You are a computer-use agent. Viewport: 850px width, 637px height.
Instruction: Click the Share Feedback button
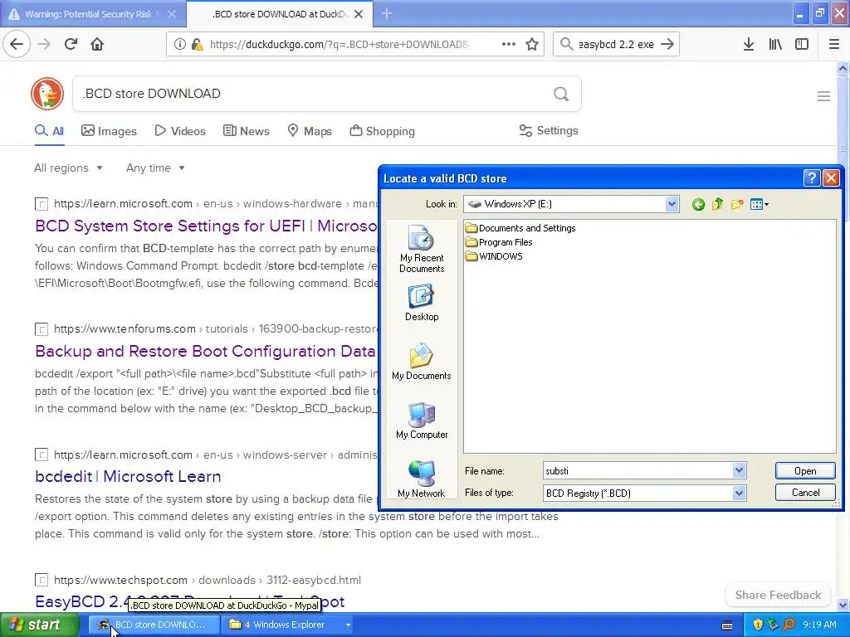point(778,595)
